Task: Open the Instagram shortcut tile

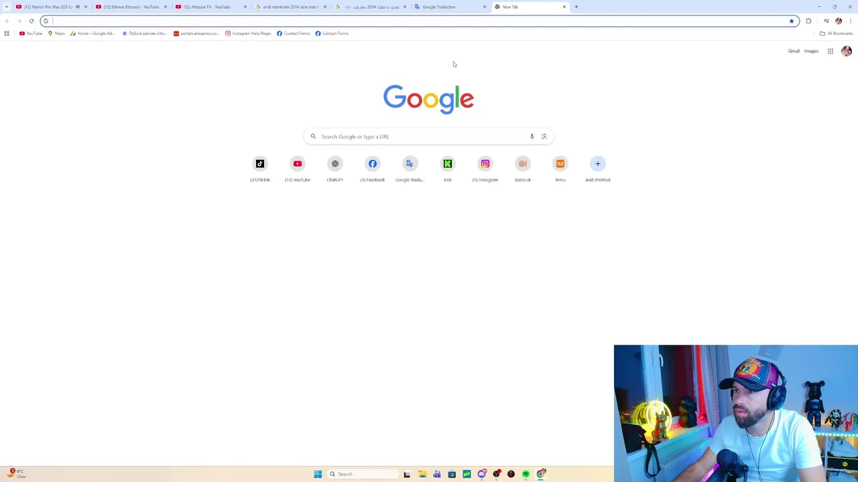Action: (485, 169)
